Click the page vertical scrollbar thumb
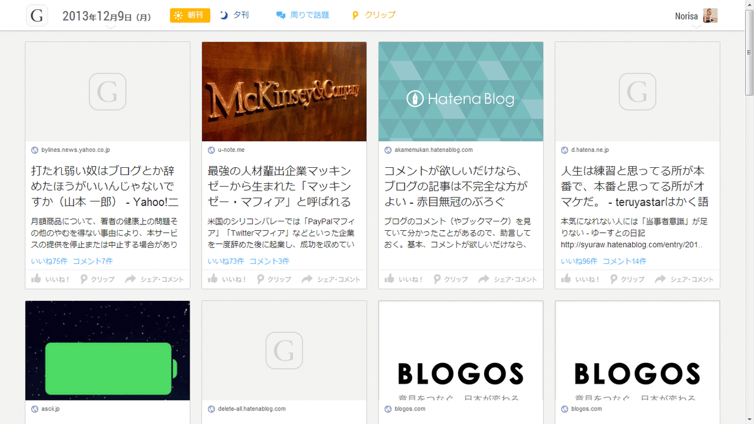Screen dimensions: 754x424 coord(749,52)
